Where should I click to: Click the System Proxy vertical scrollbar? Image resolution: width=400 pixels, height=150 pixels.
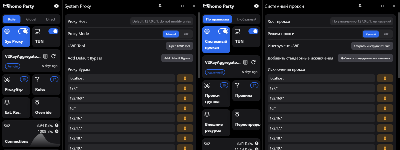tap(199, 45)
